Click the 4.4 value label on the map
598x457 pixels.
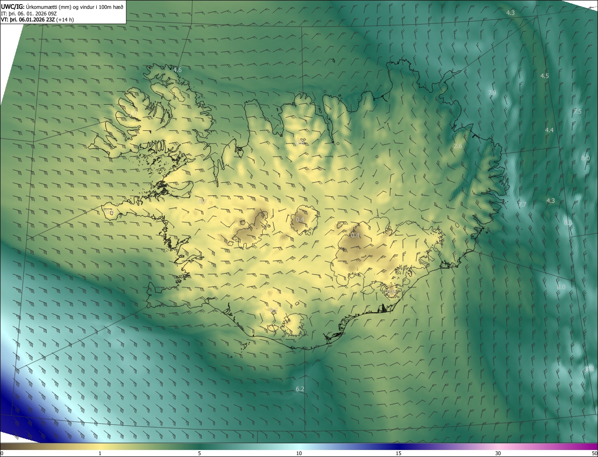(x=549, y=130)
